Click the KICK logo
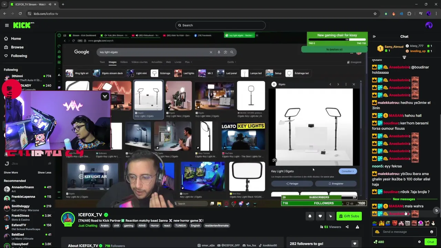Screen dimensions: 441x248 point(23,25)
